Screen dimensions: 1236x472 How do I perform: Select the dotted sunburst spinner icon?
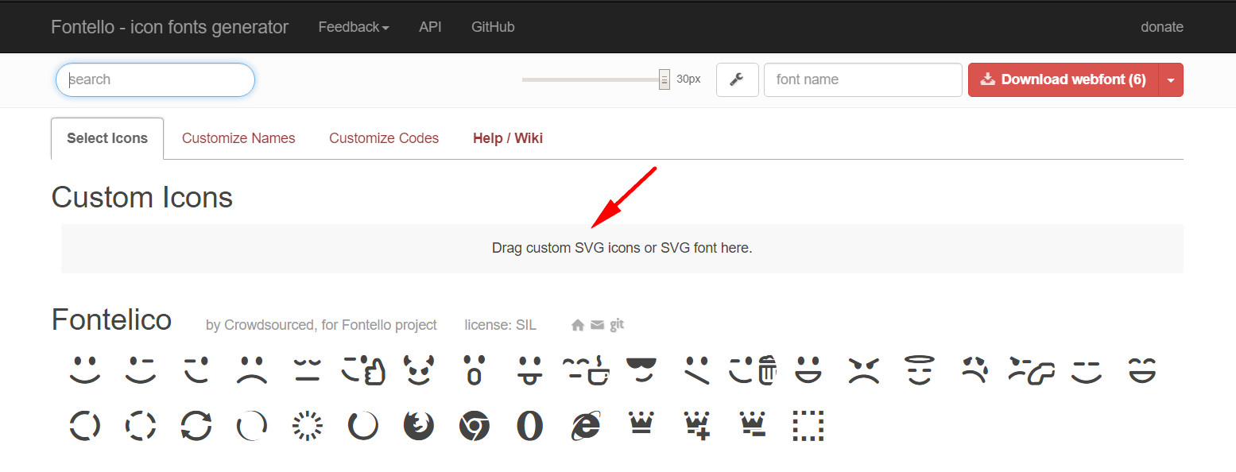tap(308, 426)
